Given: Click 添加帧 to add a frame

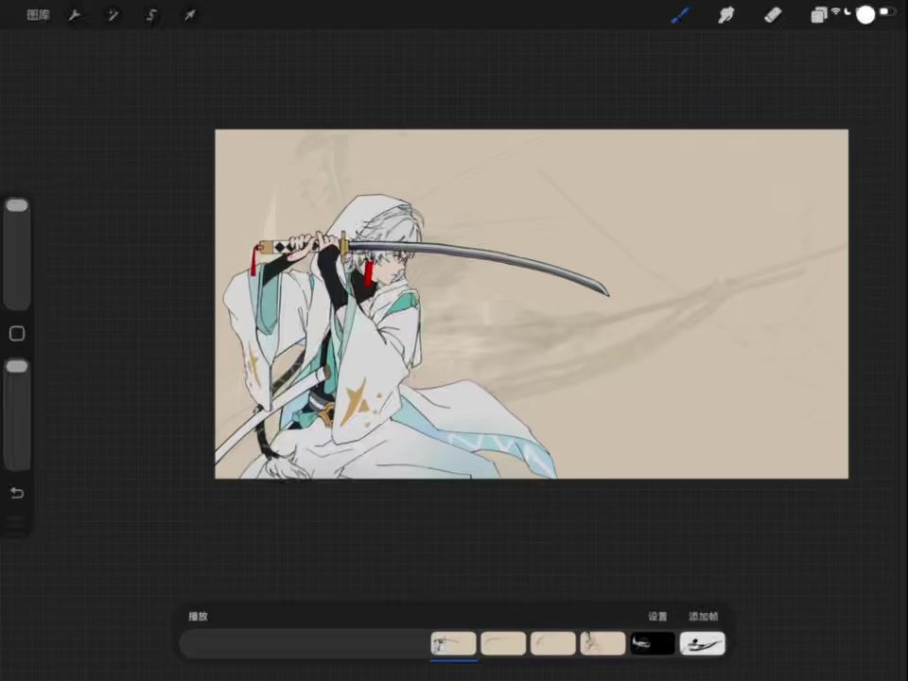Looking at the screenshot, I should [x=703, y=617].
